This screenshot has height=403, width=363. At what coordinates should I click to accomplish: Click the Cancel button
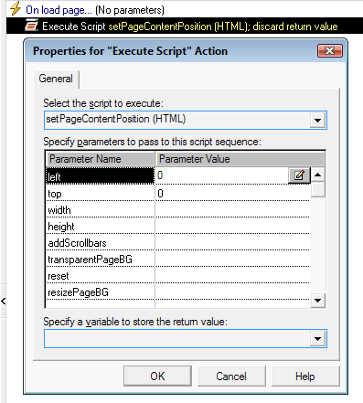tap(231, 376)
